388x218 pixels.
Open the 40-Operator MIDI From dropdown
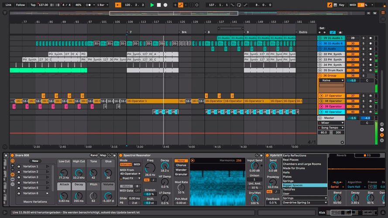pyautogui.click(x=130, y=174)
